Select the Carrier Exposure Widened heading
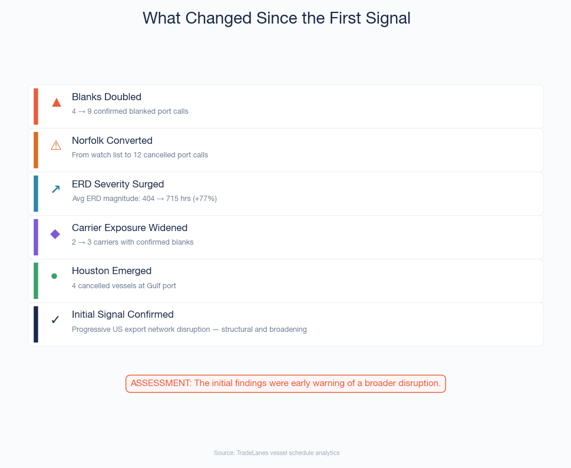This screenshot has width=571, height=468. tap(130, 228)
